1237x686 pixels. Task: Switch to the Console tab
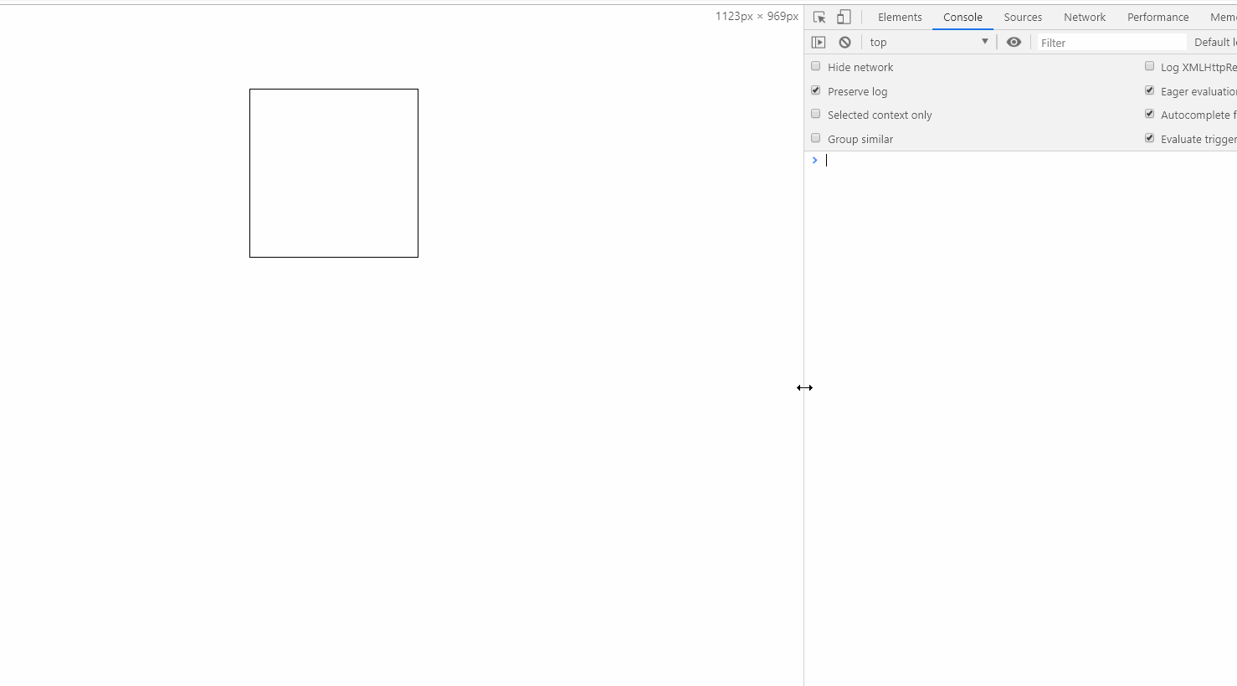point(962,17)
